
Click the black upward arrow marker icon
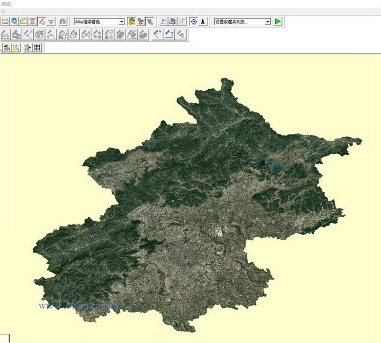point(203,22)
